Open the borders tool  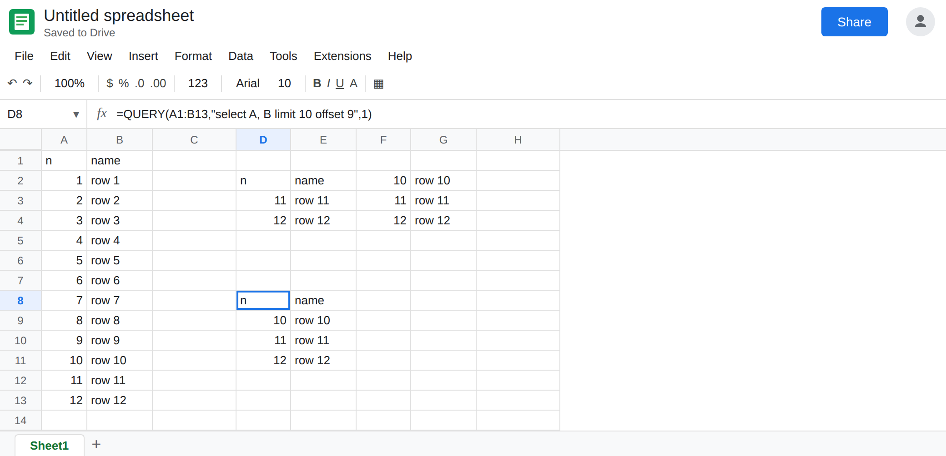coord(378,84)
